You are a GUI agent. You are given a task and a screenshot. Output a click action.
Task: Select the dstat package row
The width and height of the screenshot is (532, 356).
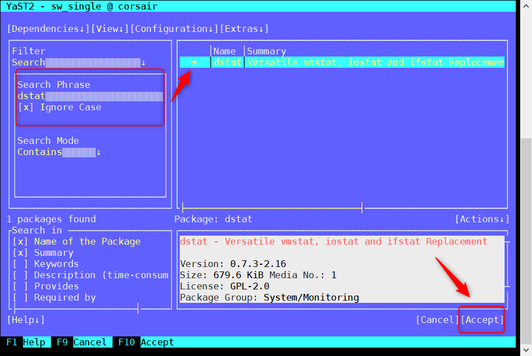pos(342,62)
